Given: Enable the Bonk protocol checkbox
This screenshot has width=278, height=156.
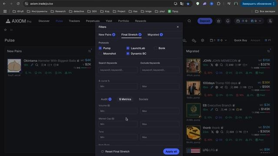Looking at the screenshot, I should 156,48.
